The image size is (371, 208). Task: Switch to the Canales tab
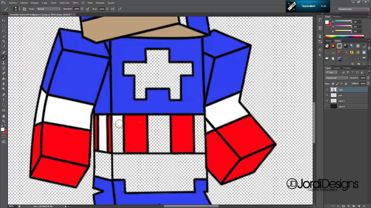click(337, 68)
